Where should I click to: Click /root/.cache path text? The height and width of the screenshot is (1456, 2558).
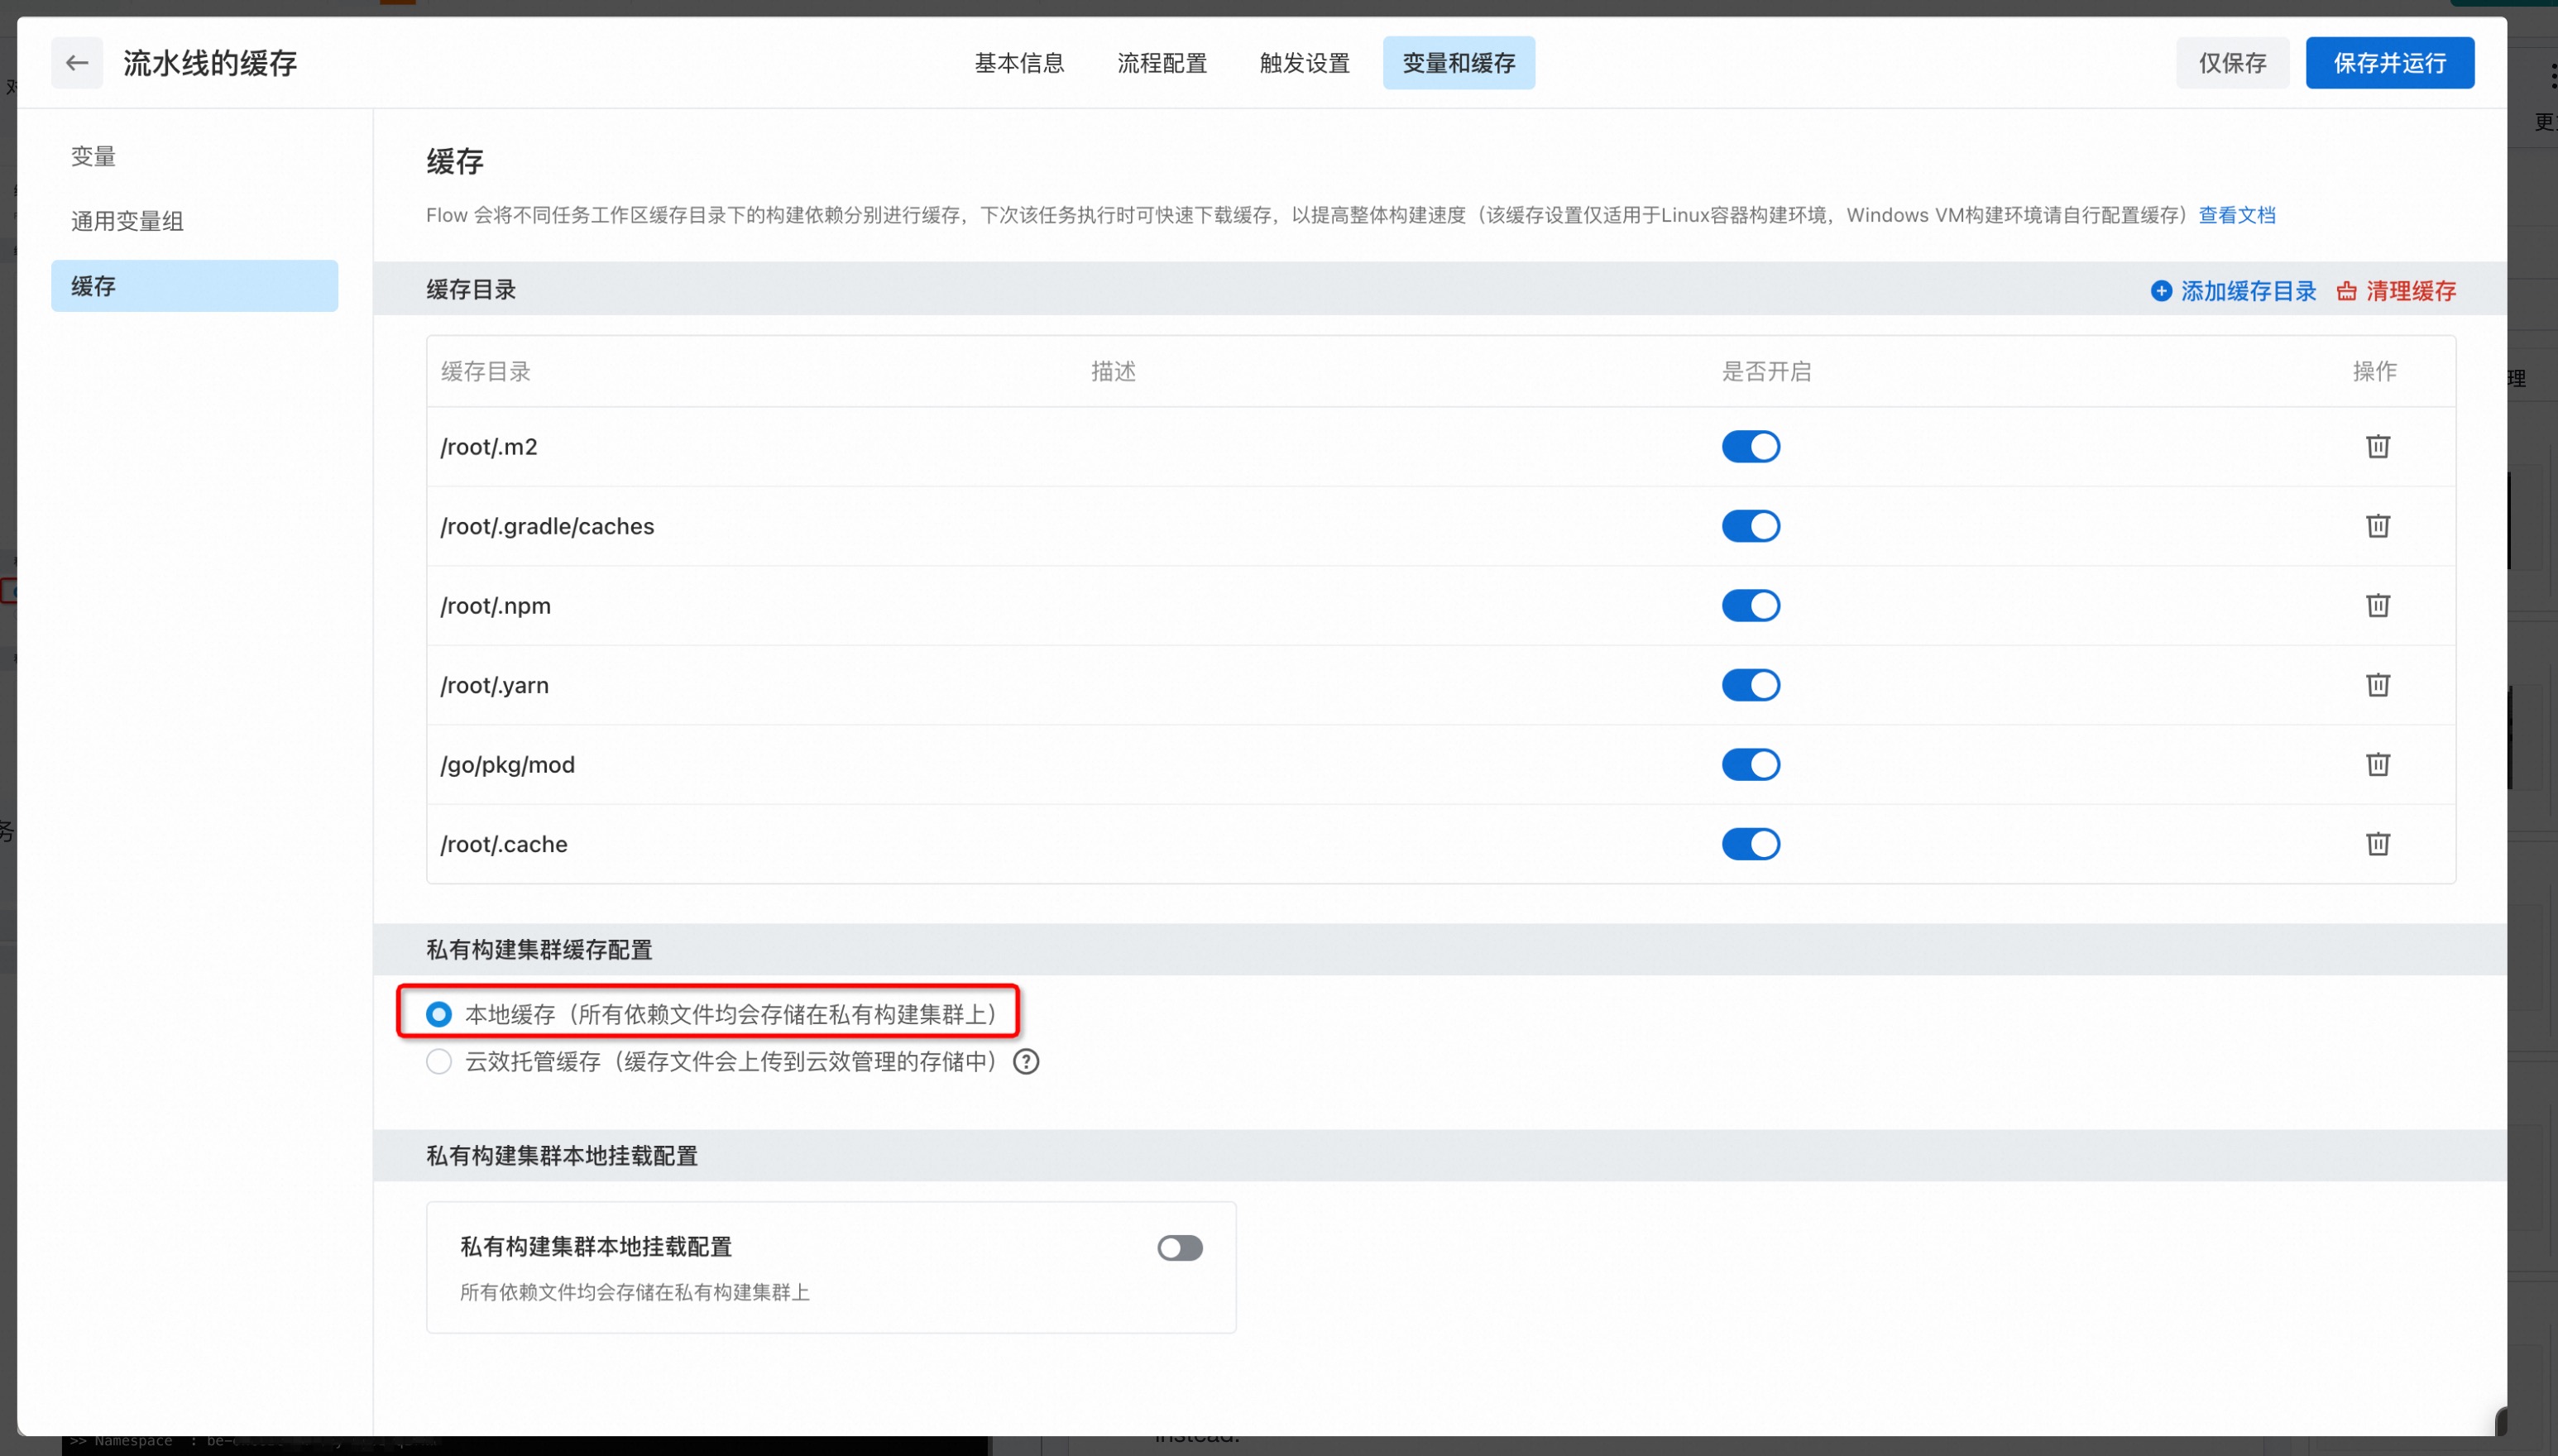click(x=503, y=844)
